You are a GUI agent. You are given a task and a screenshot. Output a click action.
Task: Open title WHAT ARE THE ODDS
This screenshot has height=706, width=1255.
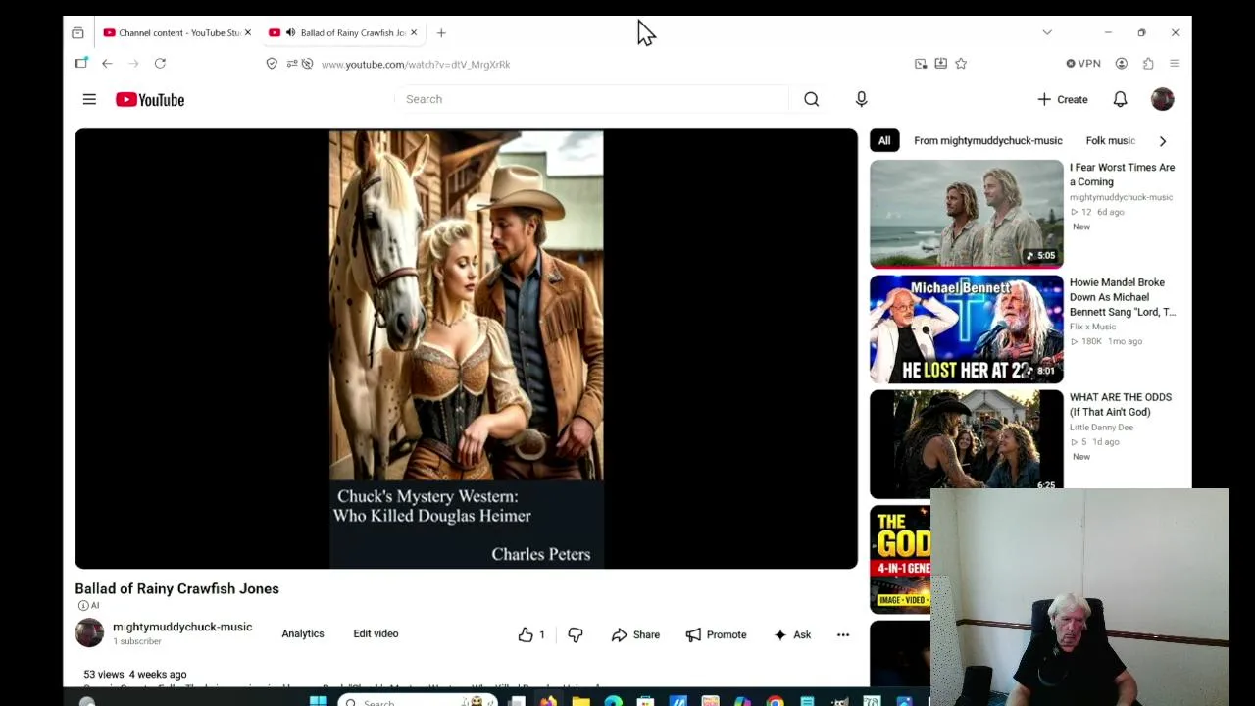(x=1121, y=404)
